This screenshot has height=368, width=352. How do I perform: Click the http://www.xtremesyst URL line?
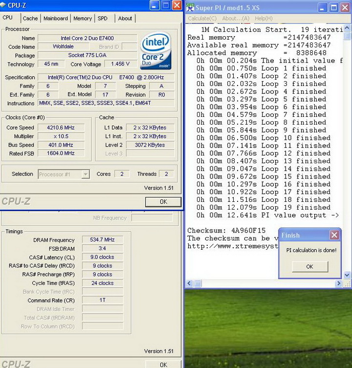[x=233, y=246]
